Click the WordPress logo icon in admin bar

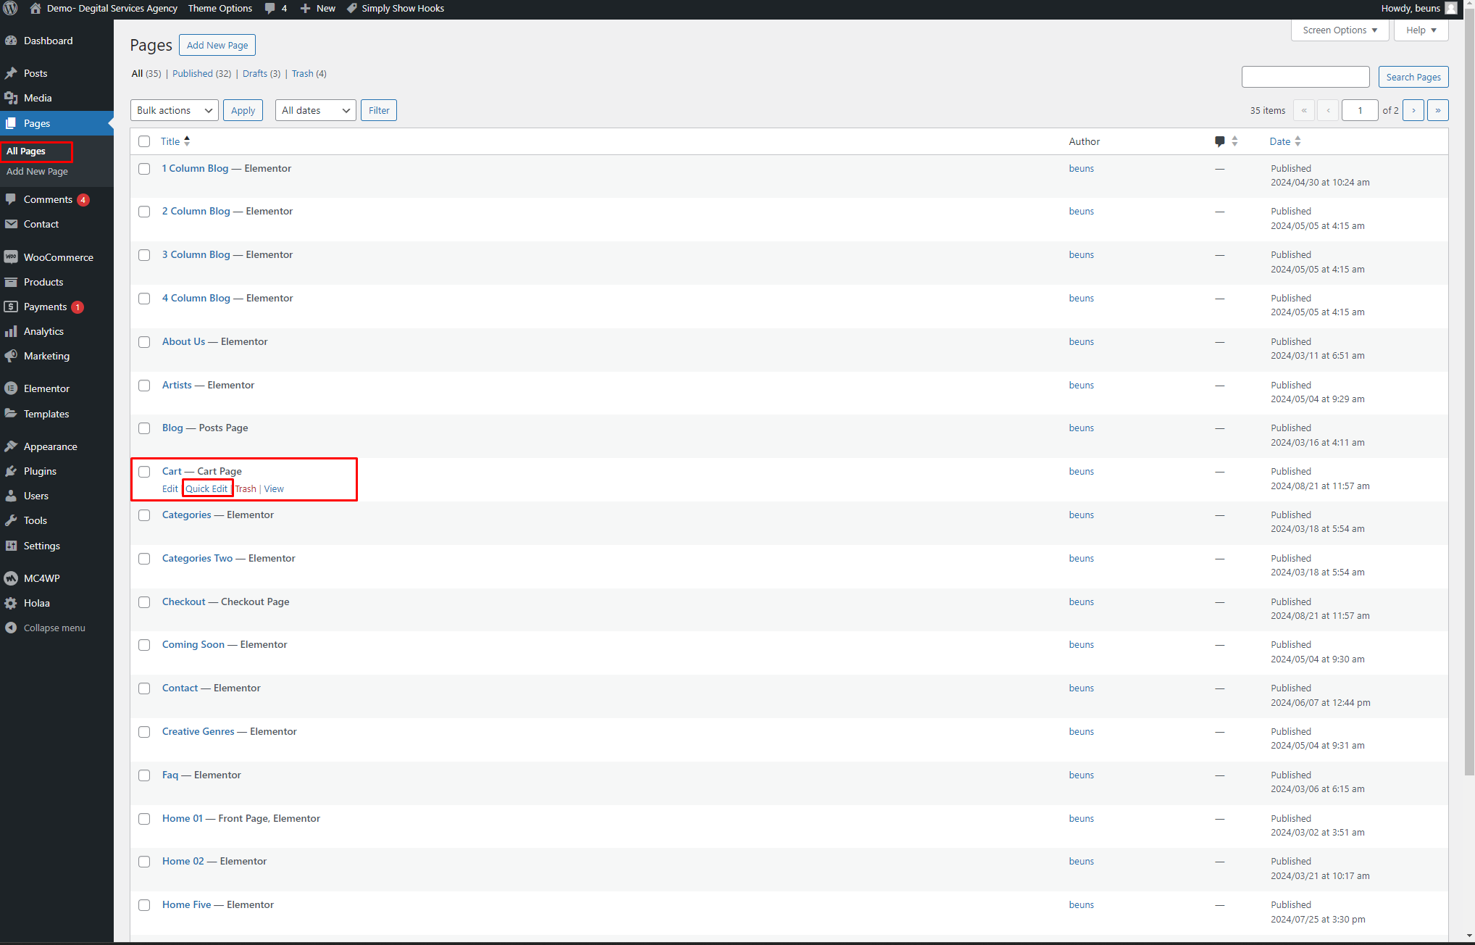[10, 9]
